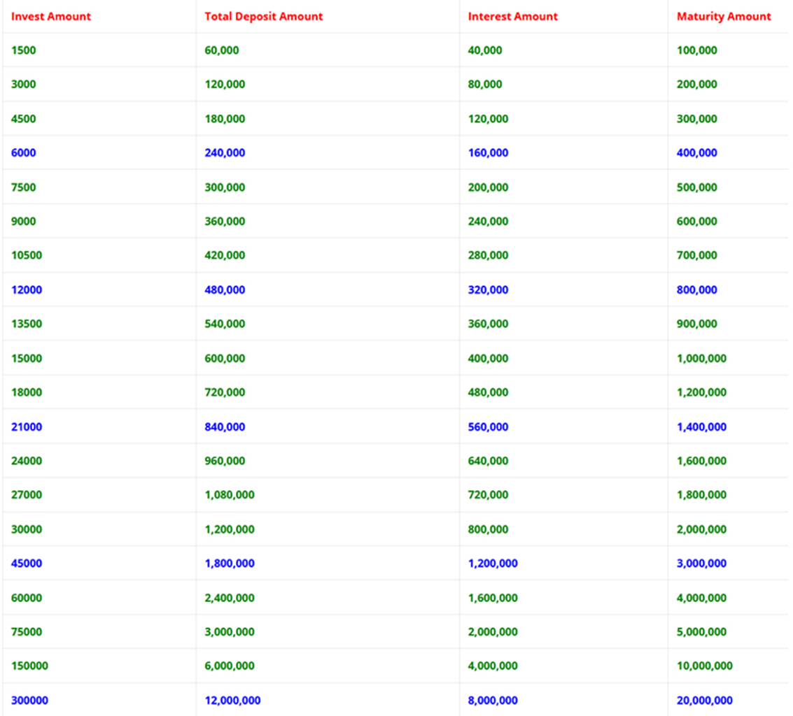Click interest 400,000 in the 15000 row

coord(488,358)
